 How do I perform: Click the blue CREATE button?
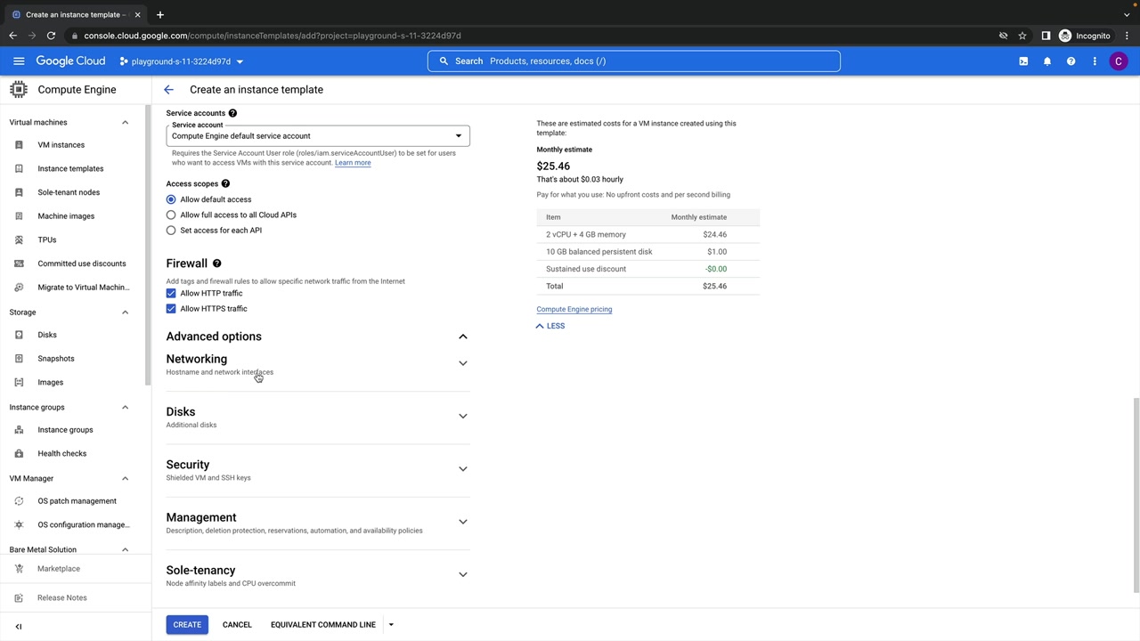pyautogui.click(x=187, y=625)
